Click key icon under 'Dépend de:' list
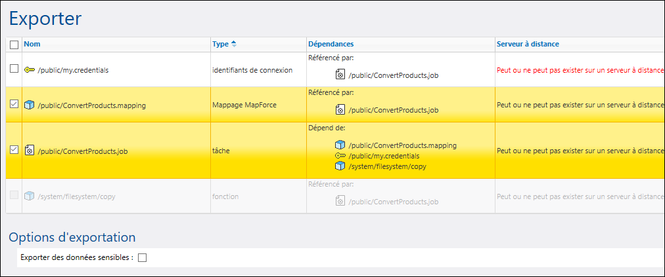 click(340, 156)
